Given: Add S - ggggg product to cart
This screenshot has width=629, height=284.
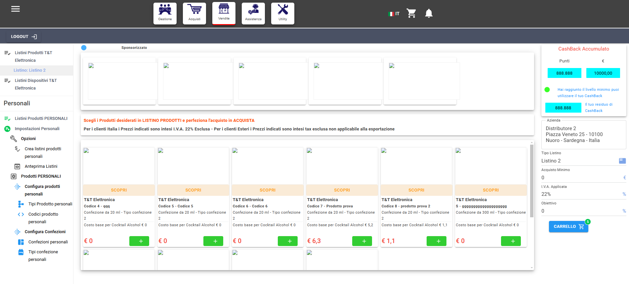Looking at the screenshot, I should tap(511, 241).
